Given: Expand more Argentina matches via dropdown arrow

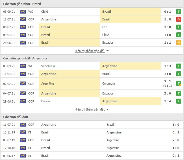Looking at the screenshot, I should point(107,109).
